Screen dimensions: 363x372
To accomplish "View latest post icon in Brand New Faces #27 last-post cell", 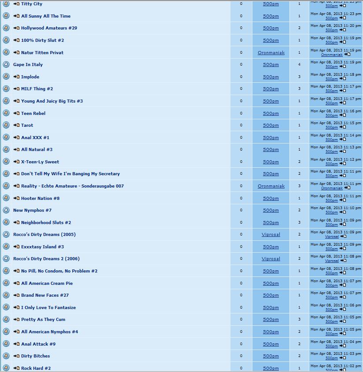I will pos(343,297).
